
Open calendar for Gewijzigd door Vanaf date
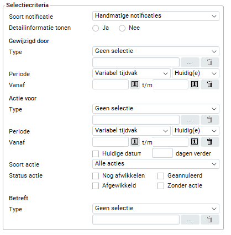[x=135, y=84]
